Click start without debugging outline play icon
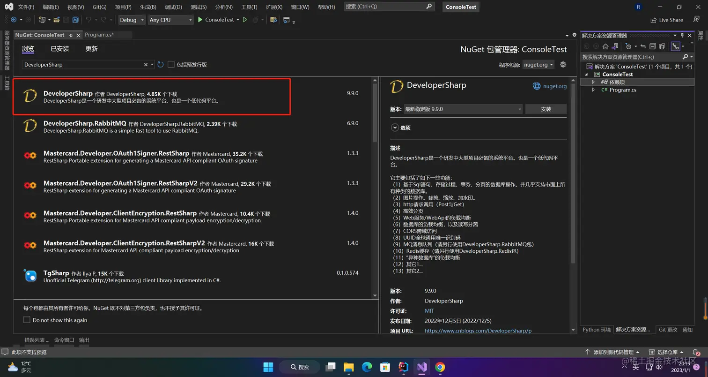Image resolution: width=708 pixels, height=377 pixels. (x=245, y=20)
